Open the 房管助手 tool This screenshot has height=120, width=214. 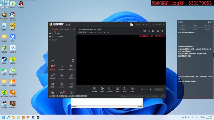62,67
